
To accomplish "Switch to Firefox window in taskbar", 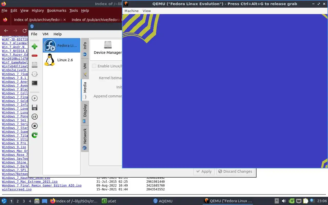I will tap(74, 201).
